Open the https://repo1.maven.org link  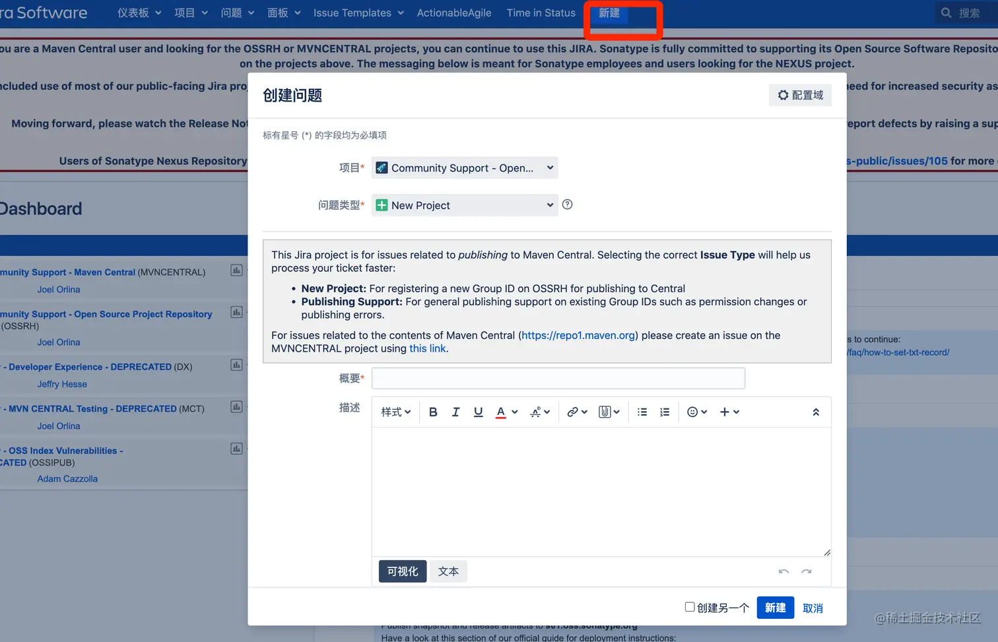point(578,335)
